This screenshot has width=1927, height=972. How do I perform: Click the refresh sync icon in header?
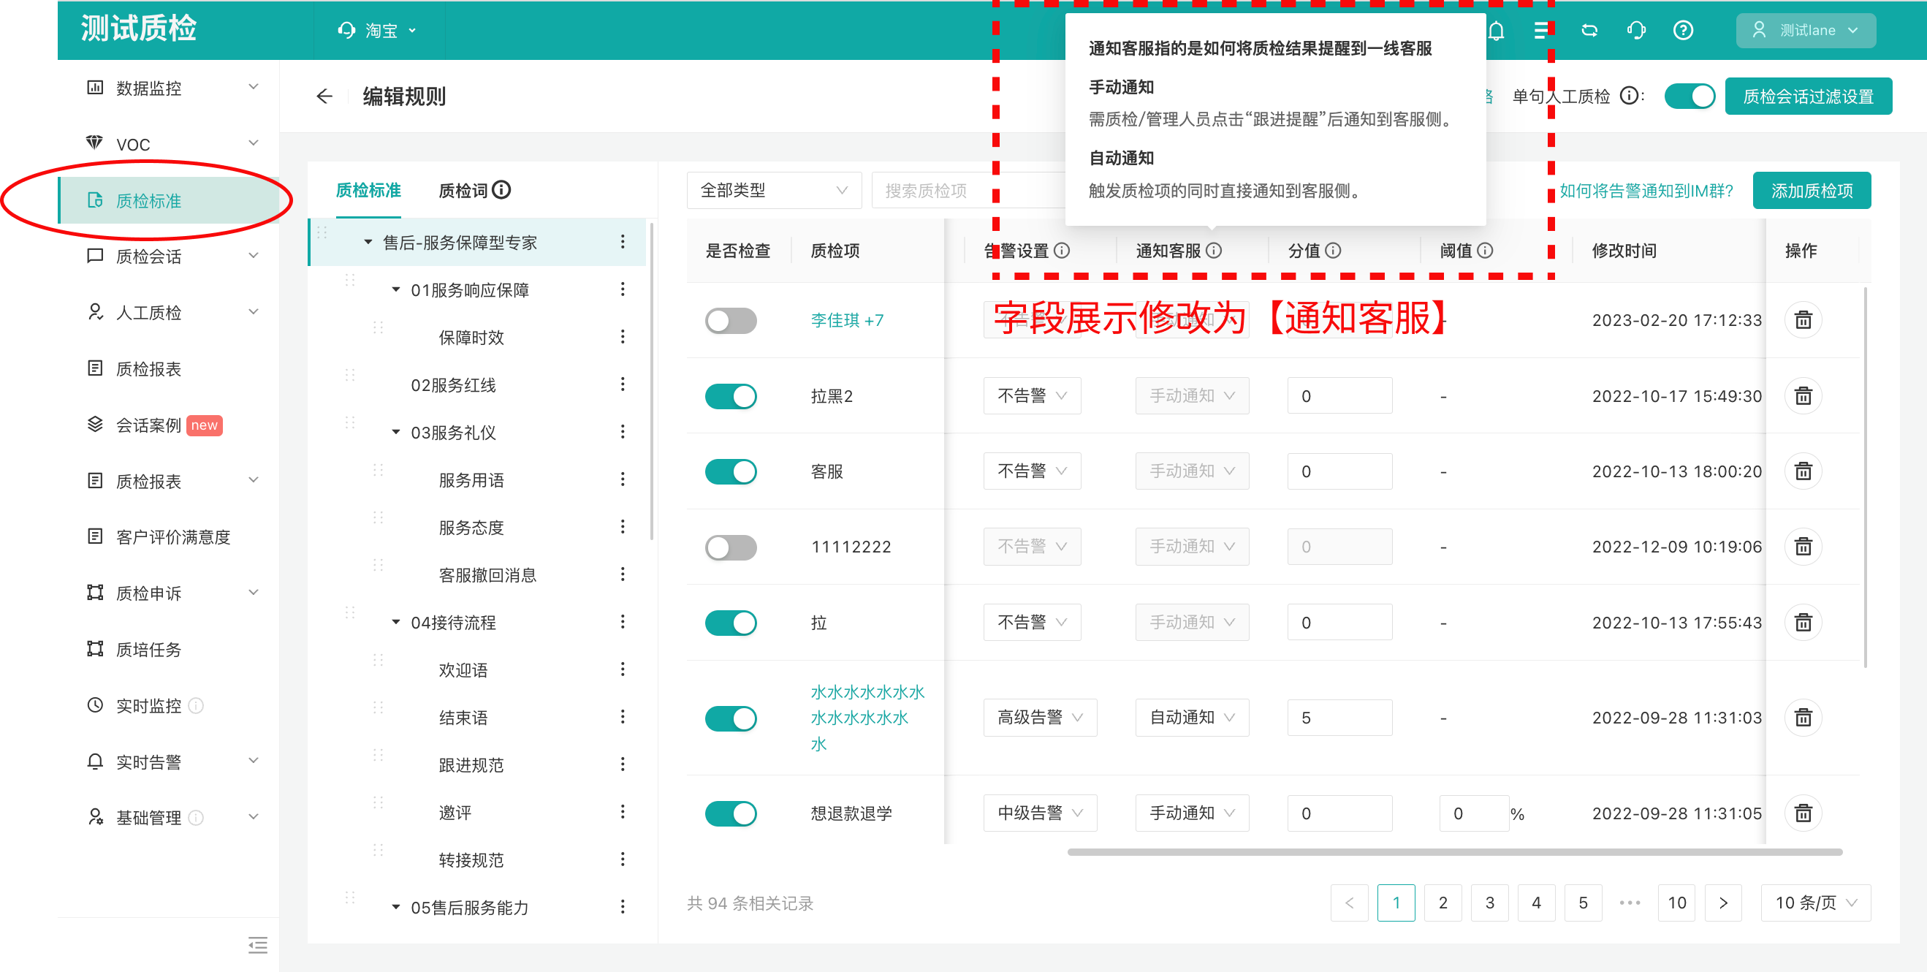click(x=1589, y=31)
